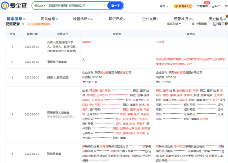Select the post-change investor 陕西榆林能源集团有限公司 text
Image resolution: width=228 pixels, height=163 pixels.
pyautogui.click(x=185, y=72)
